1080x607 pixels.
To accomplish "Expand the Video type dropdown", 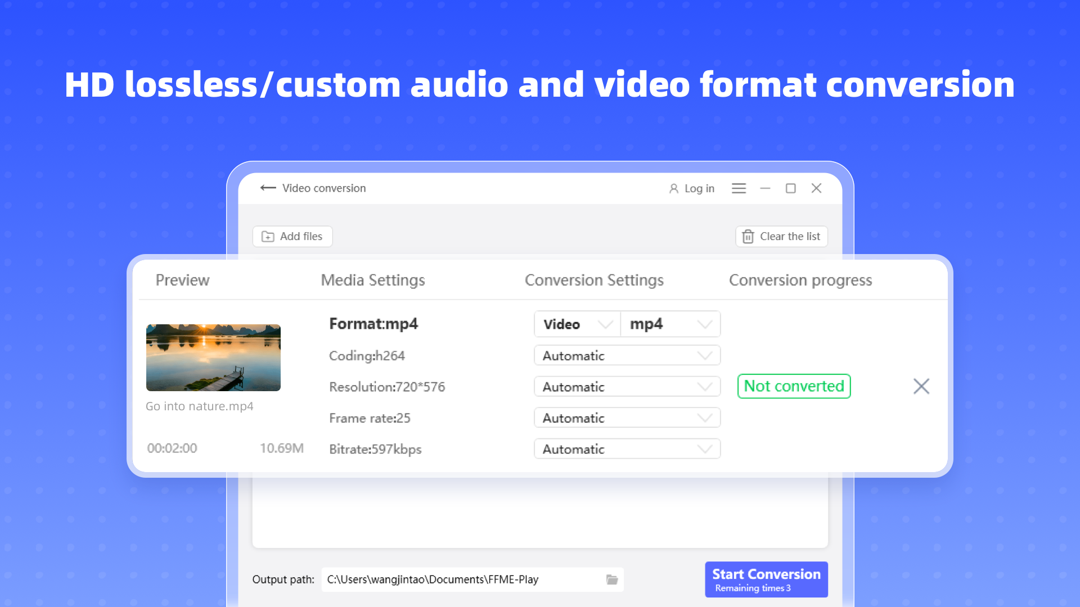I will [577, 324].
